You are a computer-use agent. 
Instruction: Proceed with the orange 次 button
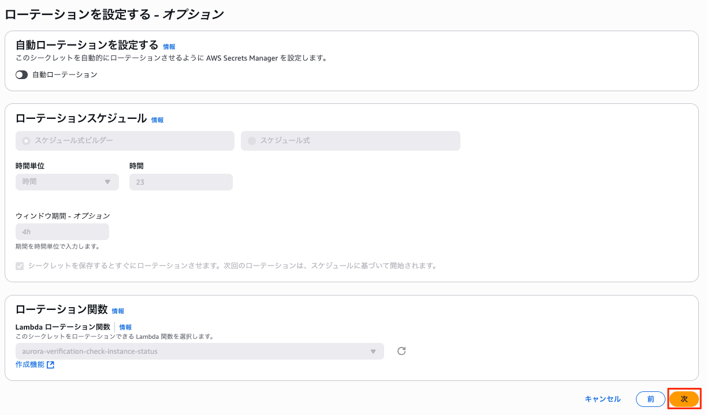coord(684,399)
